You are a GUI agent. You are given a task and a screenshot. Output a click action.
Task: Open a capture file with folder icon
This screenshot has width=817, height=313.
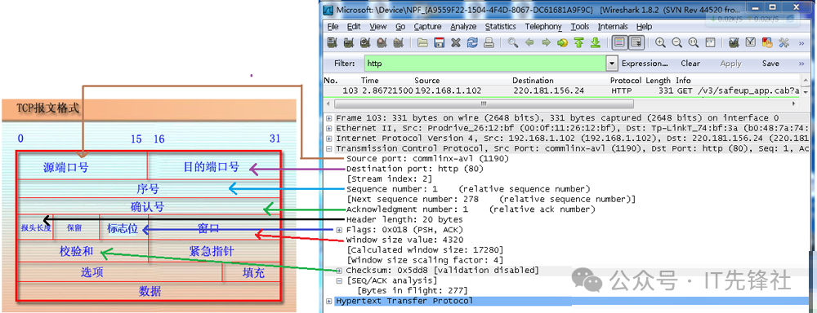422,43
